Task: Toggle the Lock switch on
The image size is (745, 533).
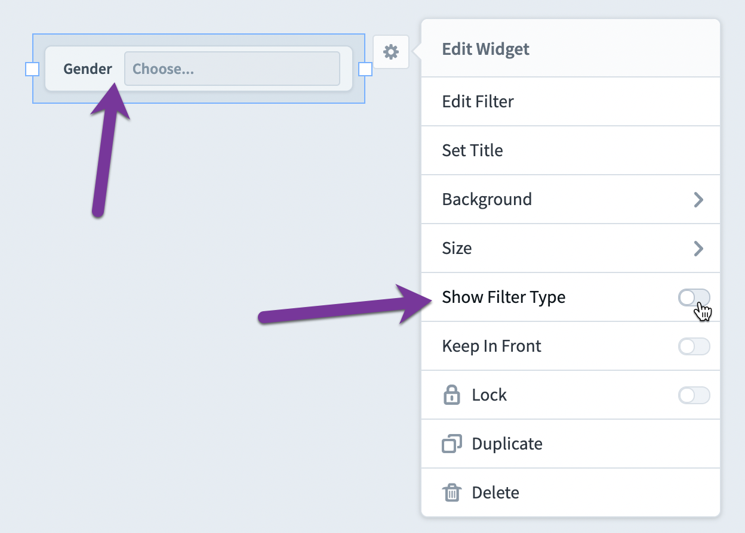Action: point(694,395)
